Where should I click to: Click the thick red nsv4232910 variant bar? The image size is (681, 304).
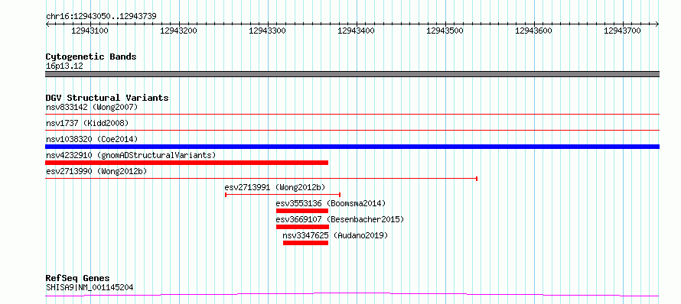coord(187,163)
